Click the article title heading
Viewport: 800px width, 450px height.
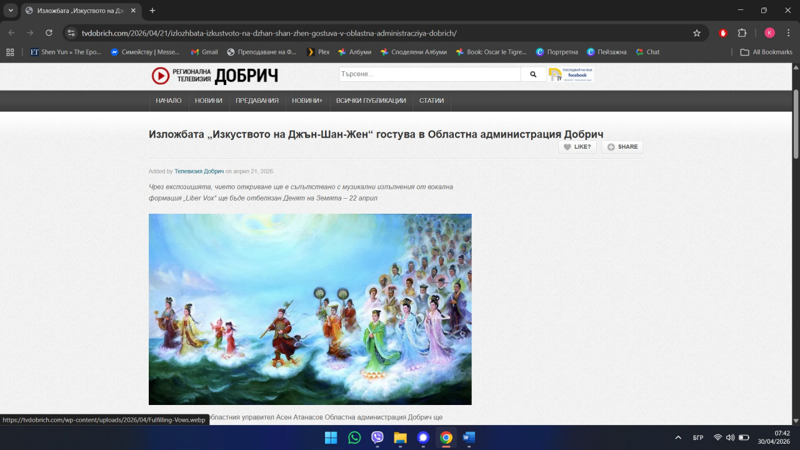pyautogui.click(x=376, y=134)
